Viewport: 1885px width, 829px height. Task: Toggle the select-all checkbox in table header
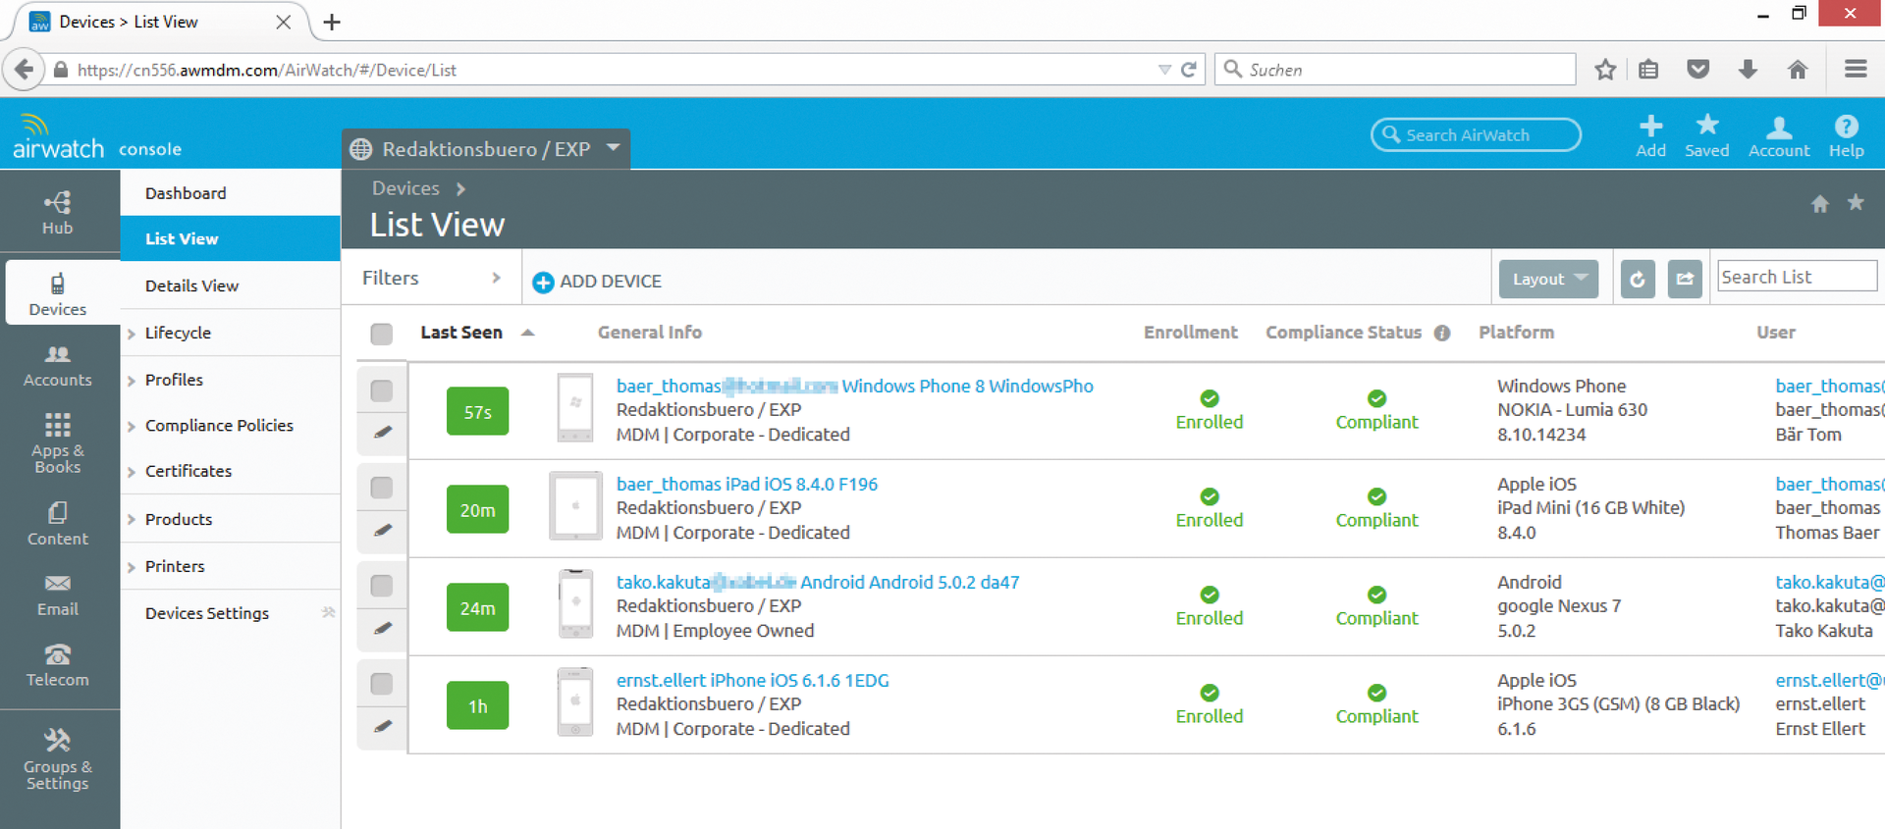point(382,334)
